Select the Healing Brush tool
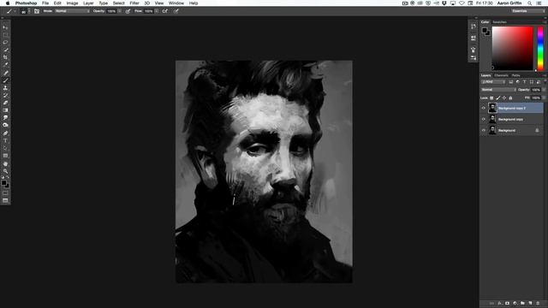This screenshot has width=548, height=308. point(5,73)
